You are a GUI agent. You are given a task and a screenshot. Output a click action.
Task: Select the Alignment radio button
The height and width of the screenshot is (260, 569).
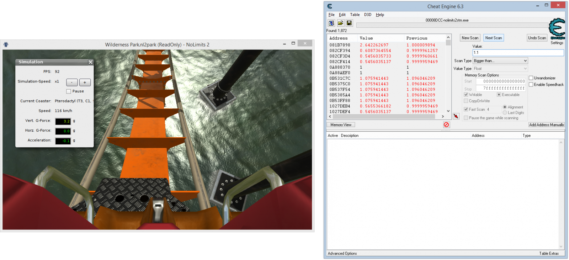tap(505, 107)
